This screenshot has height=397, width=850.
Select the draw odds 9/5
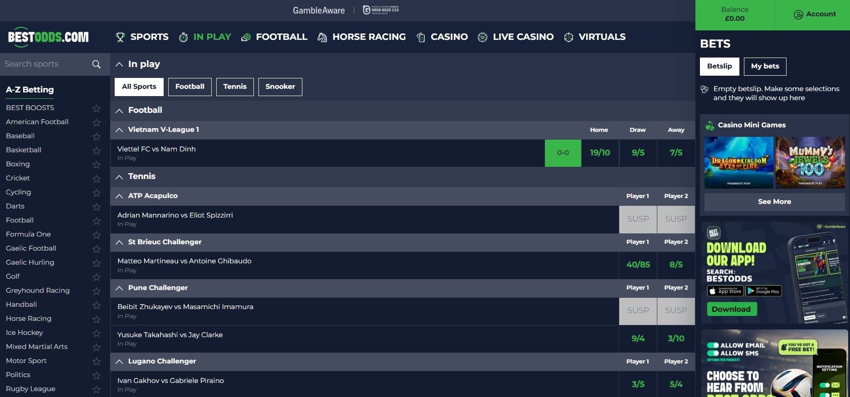(638, 153)
